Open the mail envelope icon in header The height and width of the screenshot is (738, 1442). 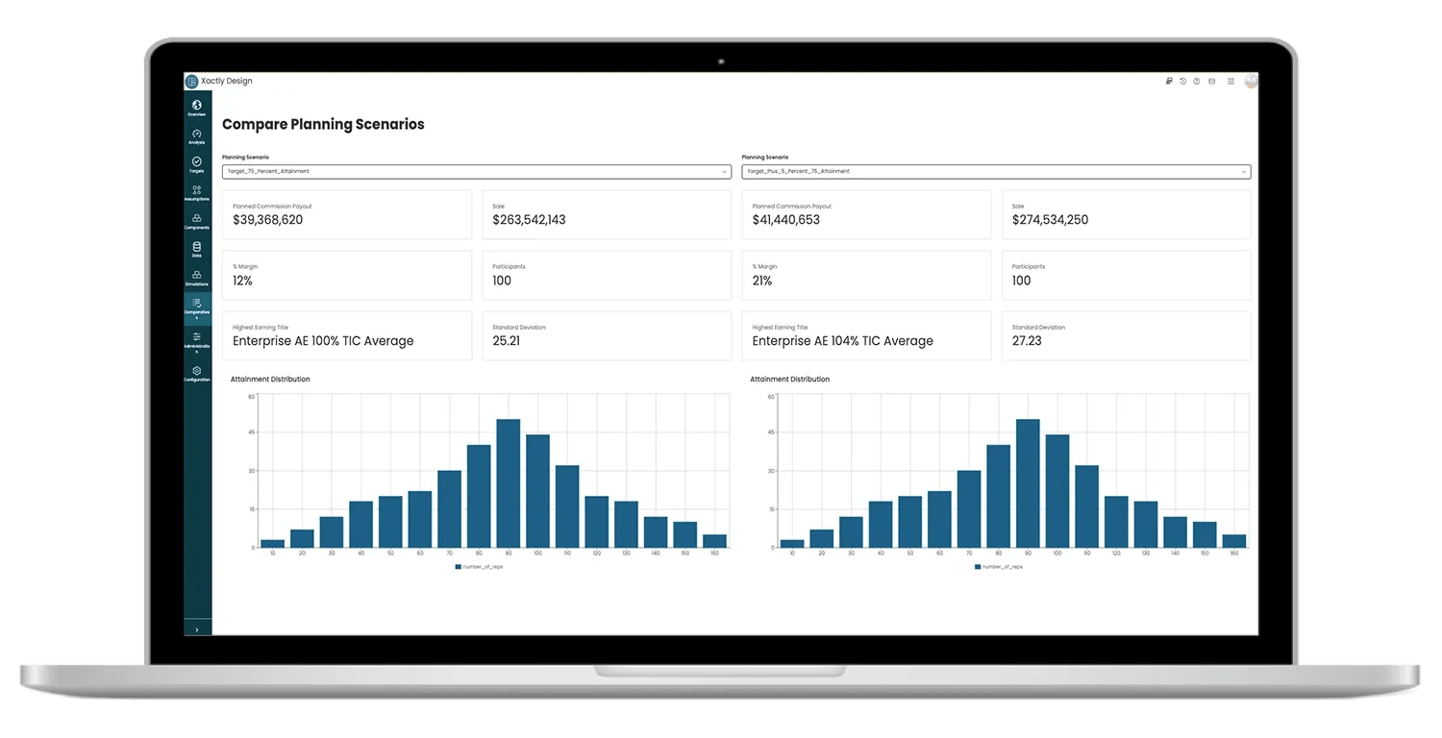[1211, 82]
